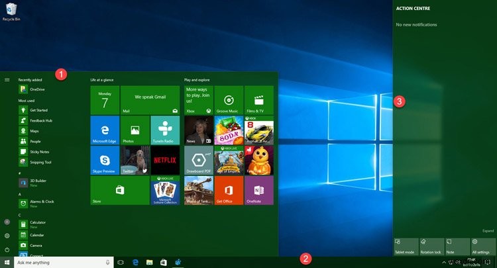The image size is (497, 268).
Task: Open the Drawboard PDF tile
Action: tap(199, 160)
